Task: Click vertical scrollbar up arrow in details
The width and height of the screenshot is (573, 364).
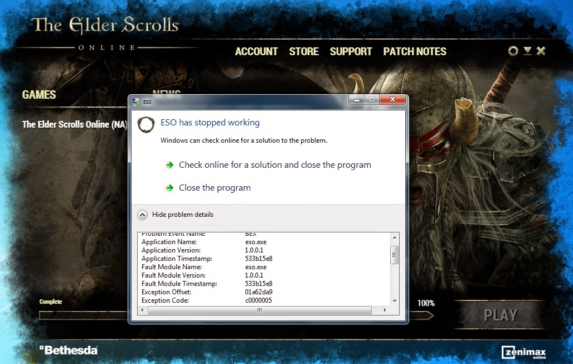Action: (394, 237)
